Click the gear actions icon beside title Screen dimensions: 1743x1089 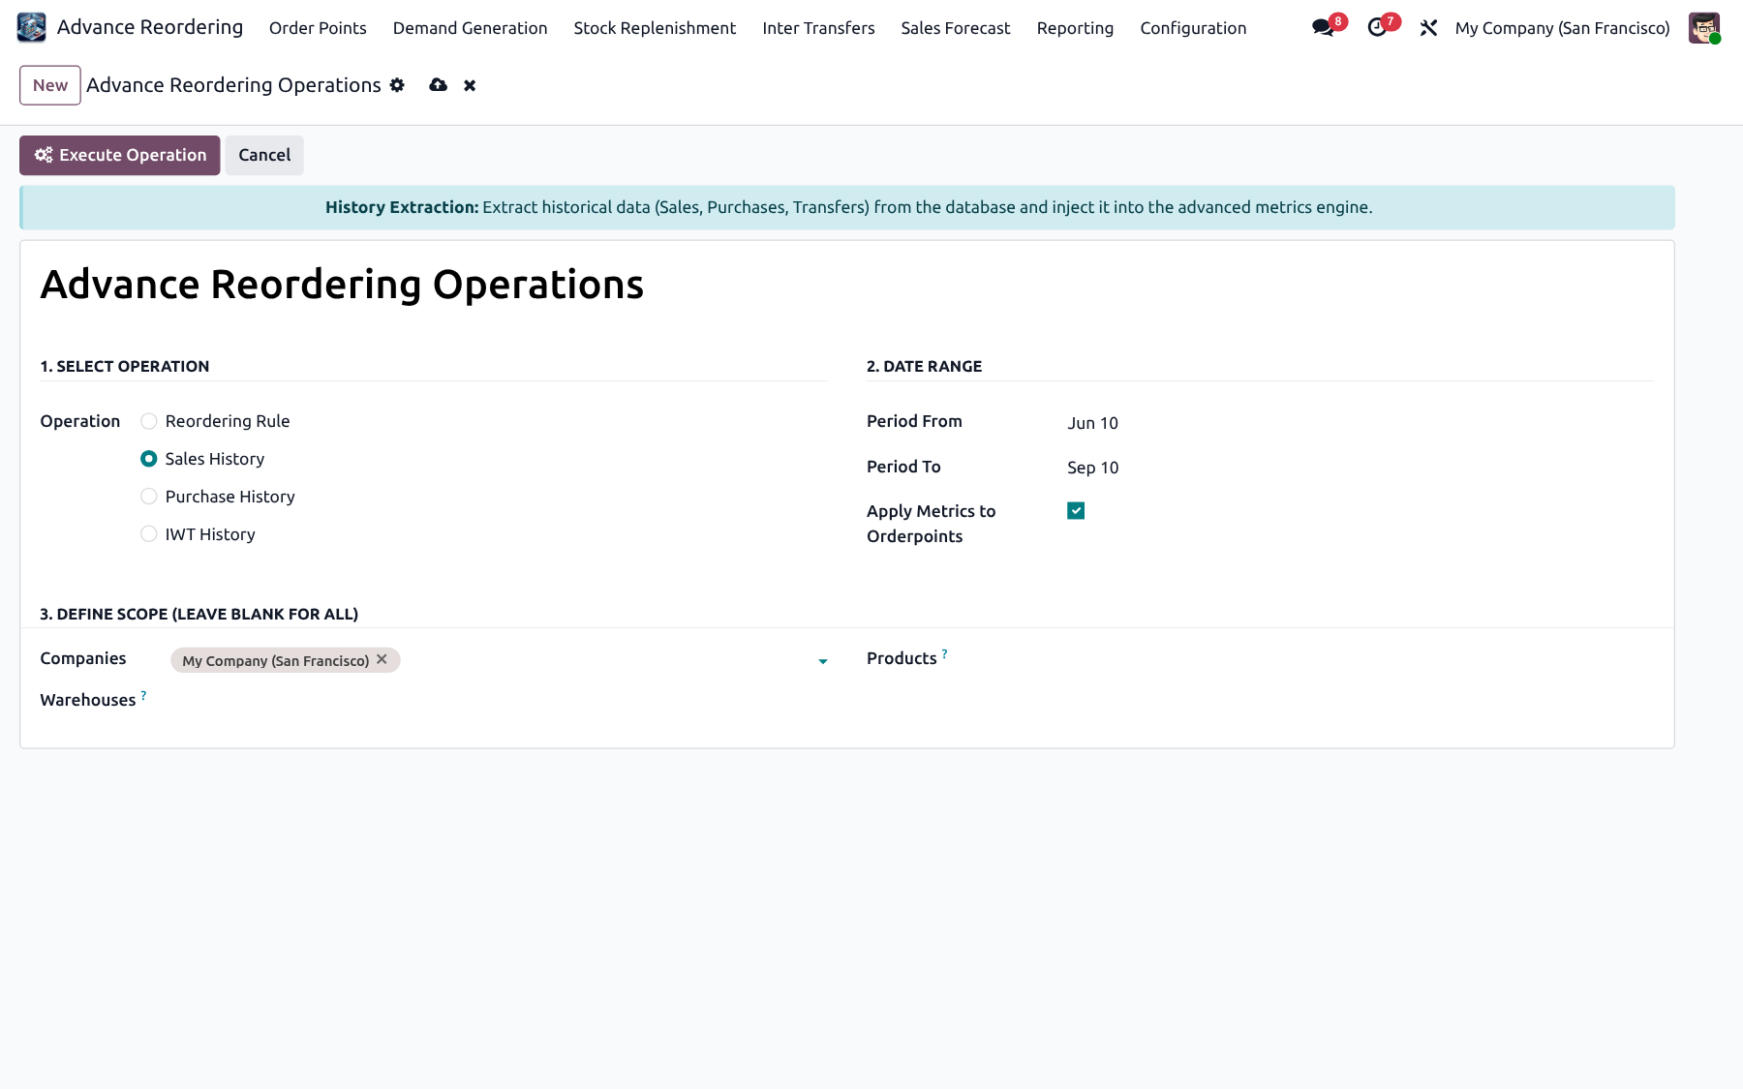(x=397, y=85)
